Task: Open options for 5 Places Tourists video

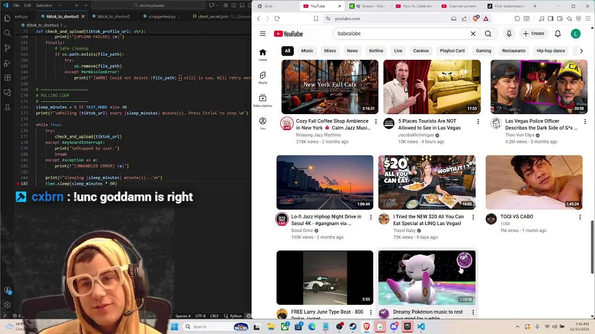Action: point(478,122)
